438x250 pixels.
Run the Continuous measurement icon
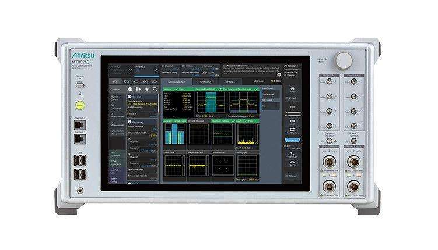292,130
